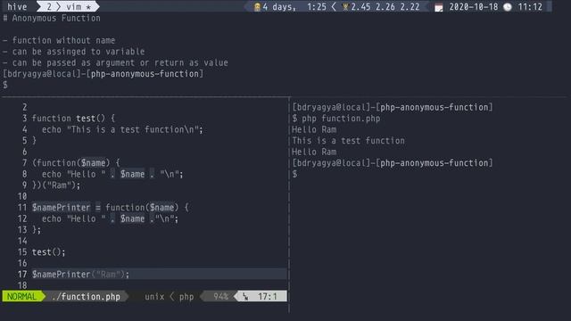Click 'php' filetype in vim statusline

coord(186,297)
